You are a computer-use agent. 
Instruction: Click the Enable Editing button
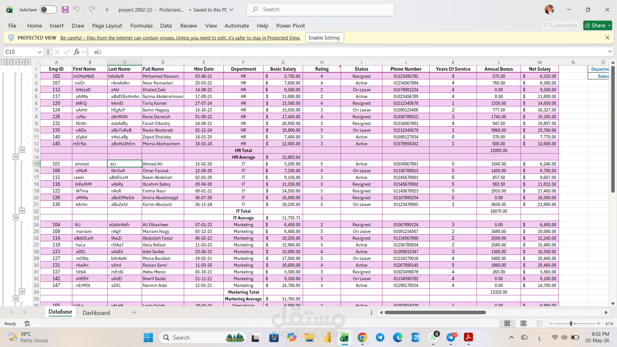click(x=324, y=38)
